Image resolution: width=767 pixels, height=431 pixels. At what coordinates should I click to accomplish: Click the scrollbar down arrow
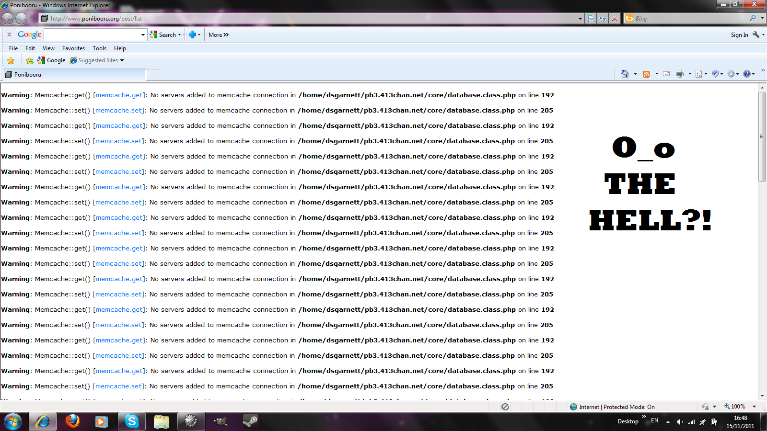coord(762,397)
